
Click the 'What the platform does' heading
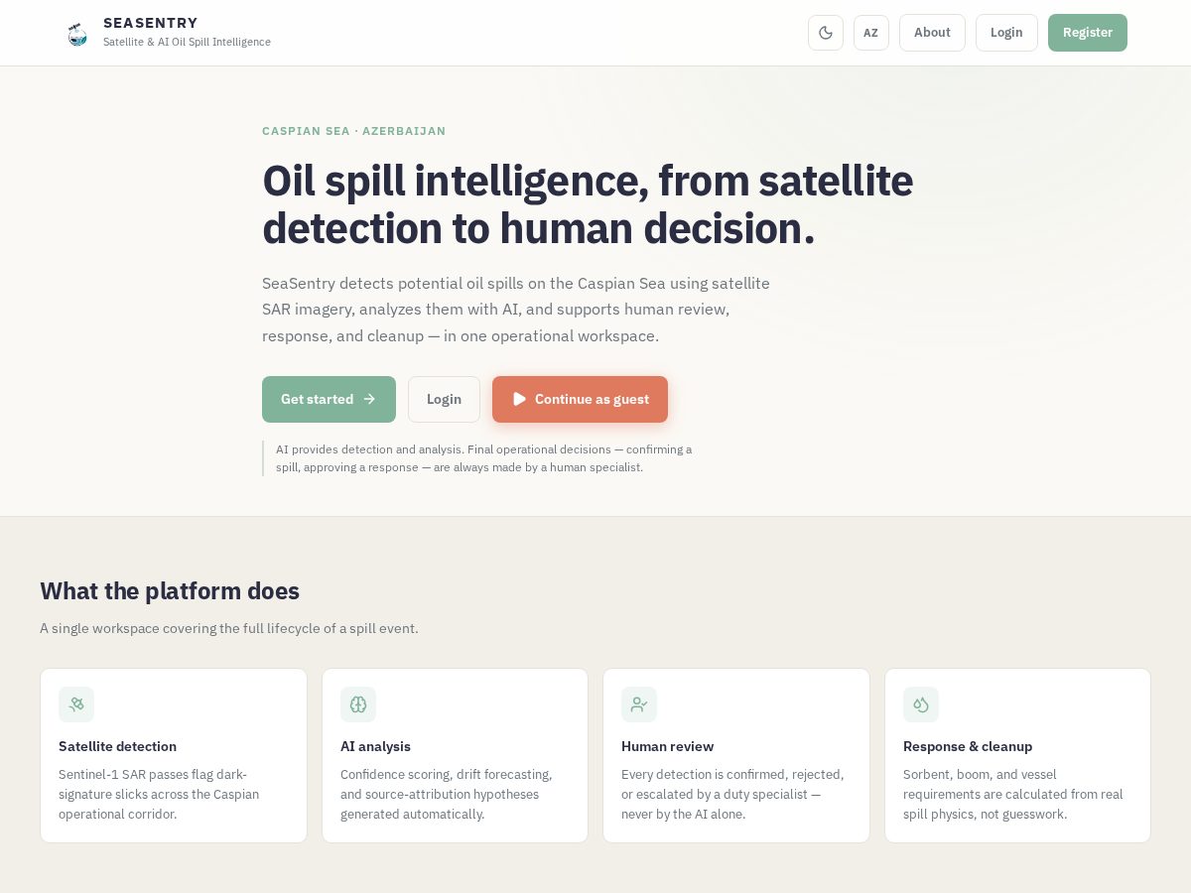coord(170,591)
